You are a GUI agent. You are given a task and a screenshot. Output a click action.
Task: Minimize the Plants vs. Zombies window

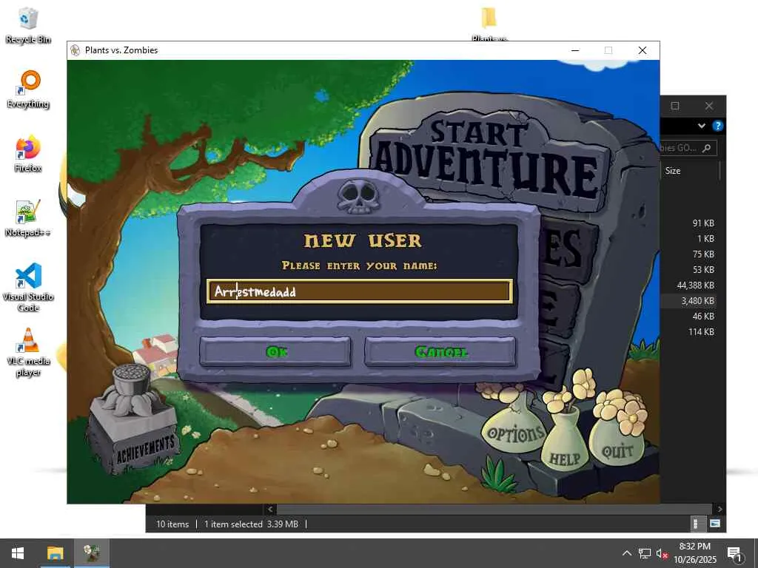[575, 50]
